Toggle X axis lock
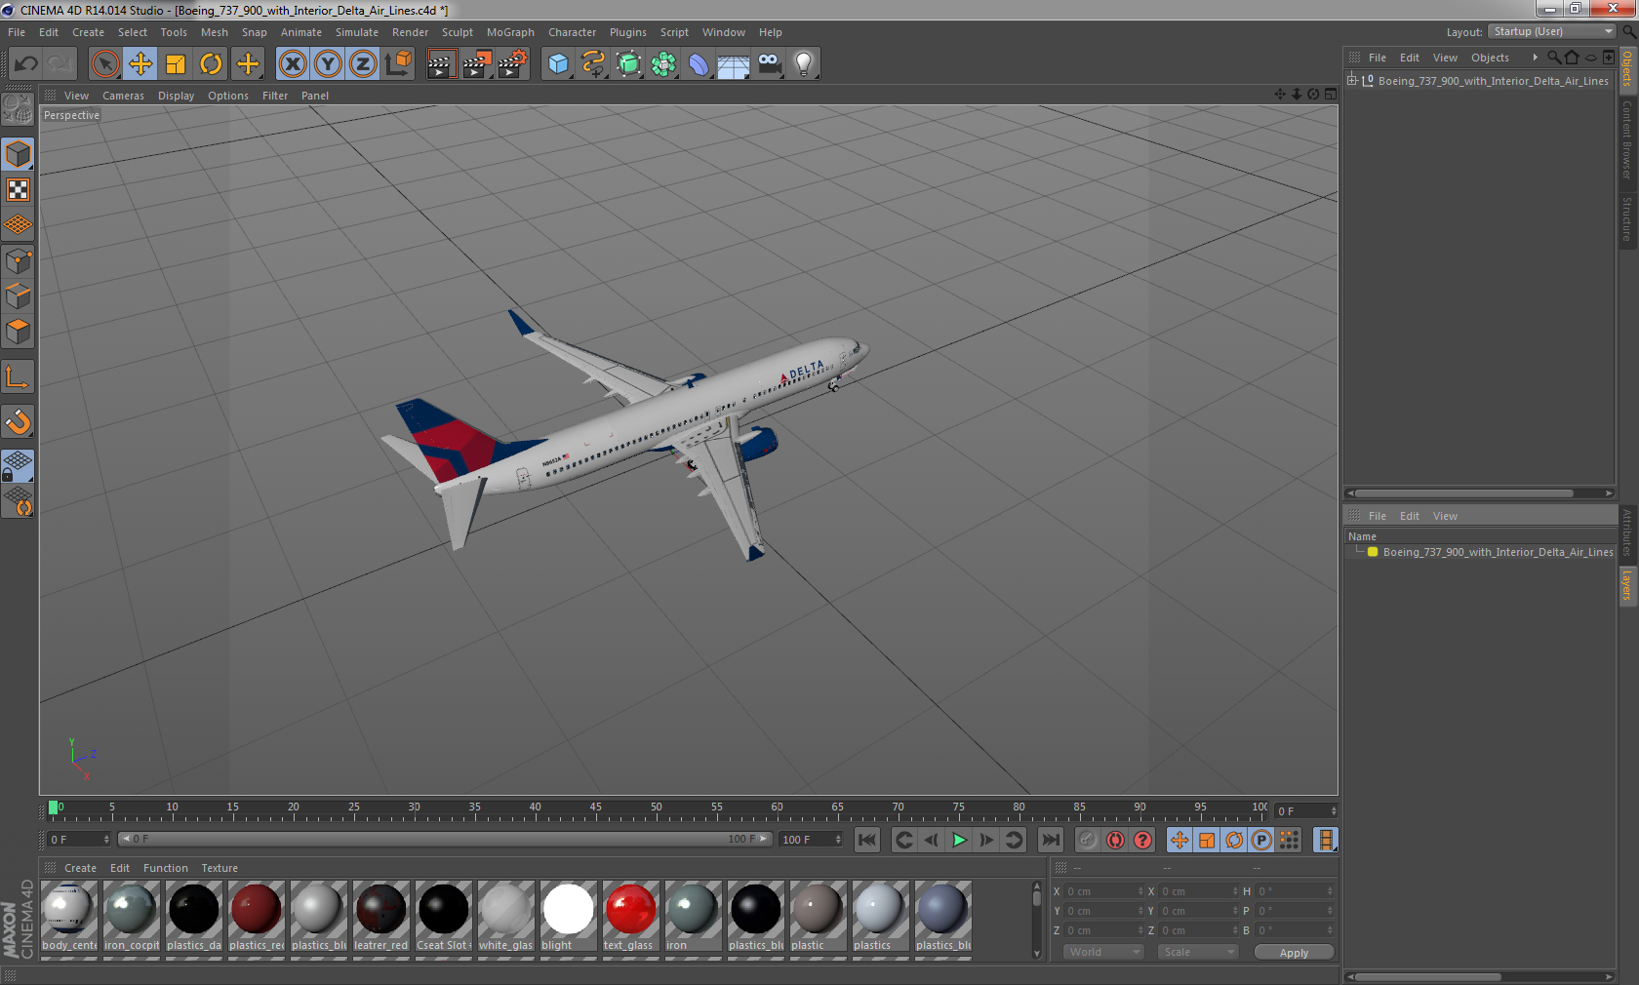The image size is (1639, 985). pos(292,64)
